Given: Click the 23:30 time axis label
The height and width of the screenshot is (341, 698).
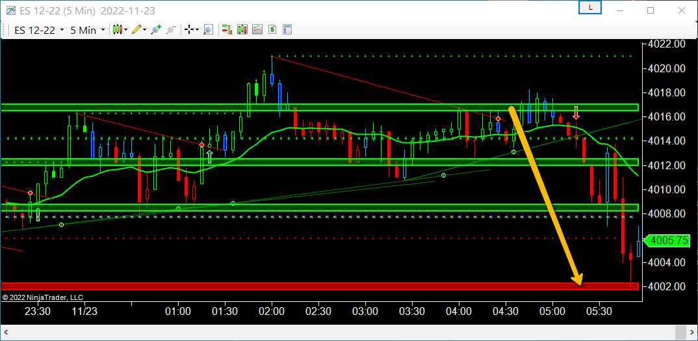Looking at the screenshot, I should [x=38, y=310].
